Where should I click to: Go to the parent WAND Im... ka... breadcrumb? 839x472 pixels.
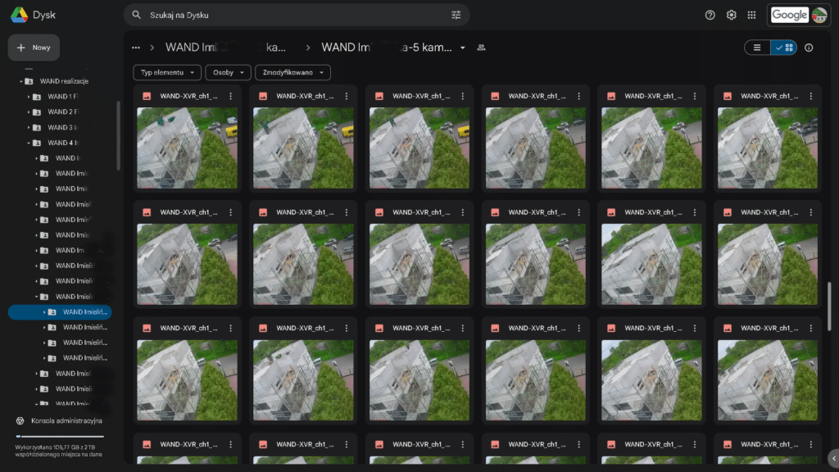[x=225, y=48]
